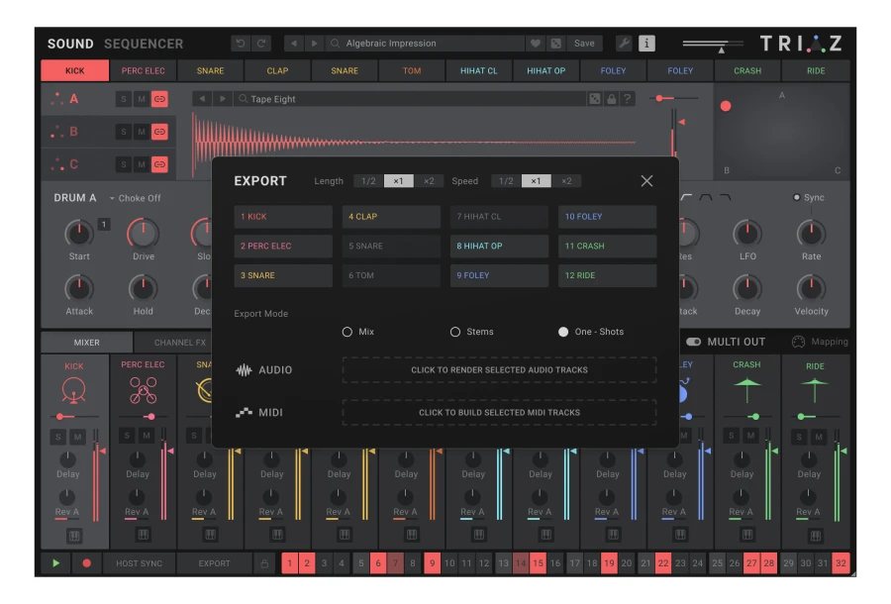Enable the Sync option
Viewport: 891px width, 604px height.
click(x=797, y=197)
